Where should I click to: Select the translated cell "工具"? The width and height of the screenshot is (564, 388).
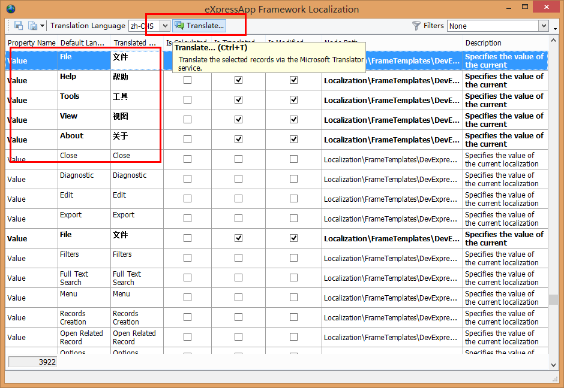(x=137, y=100)
